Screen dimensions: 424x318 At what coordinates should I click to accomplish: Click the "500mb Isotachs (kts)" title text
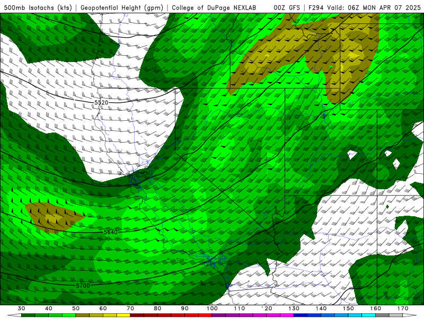[x=38, y=7]
